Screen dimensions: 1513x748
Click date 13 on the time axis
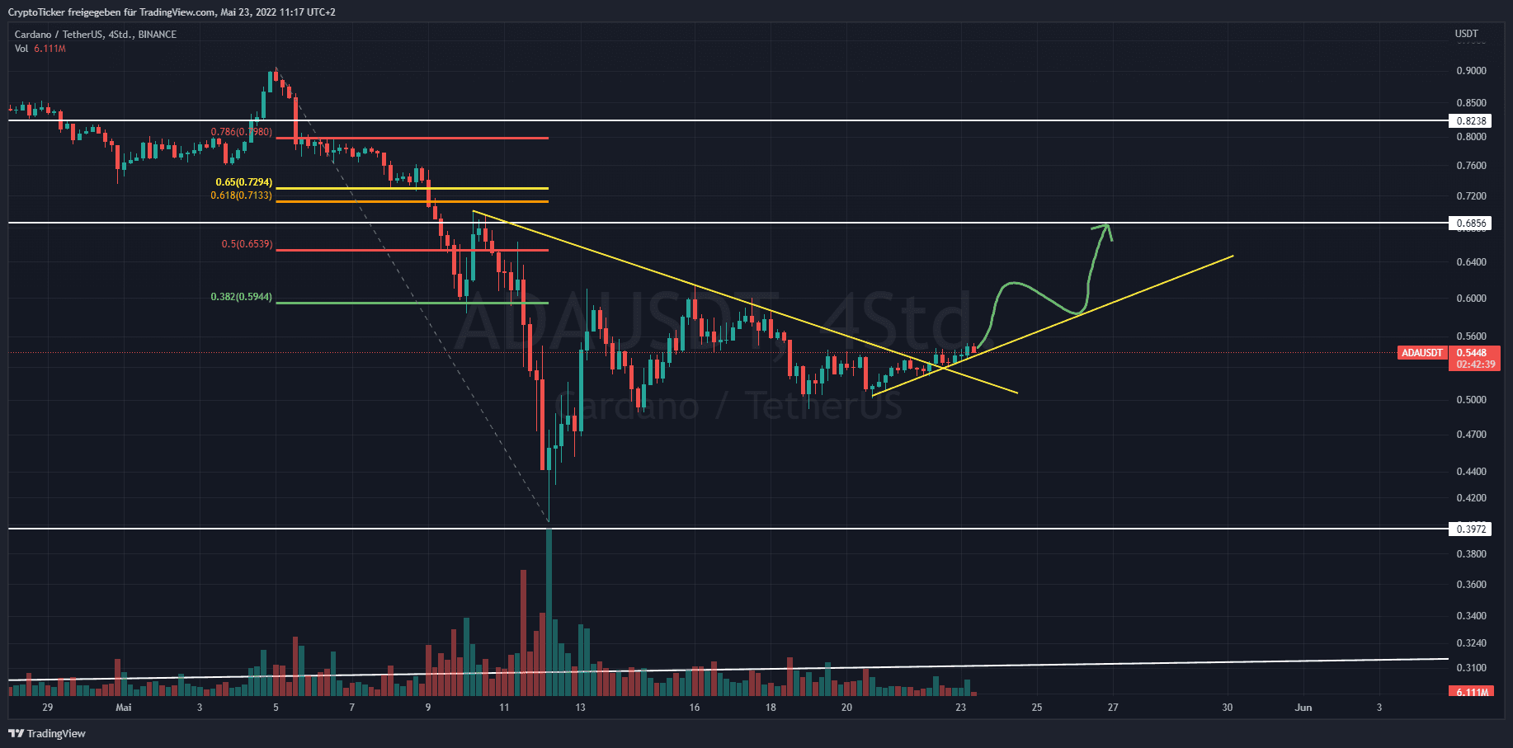pyautogui.click(x=581, y=708)
